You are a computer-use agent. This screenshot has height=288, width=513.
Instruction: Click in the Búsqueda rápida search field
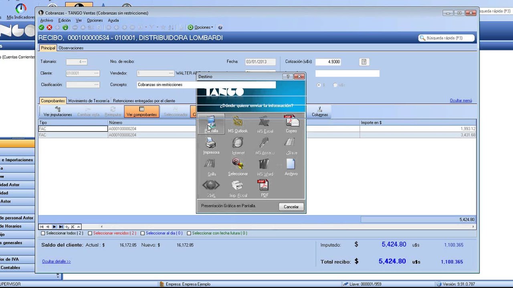(x=446, y=38)
